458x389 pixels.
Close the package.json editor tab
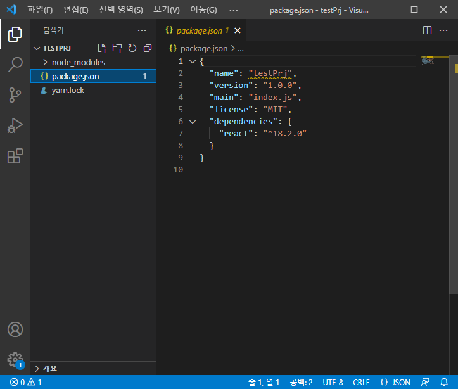pyautogui.click(x=238, y=30)
